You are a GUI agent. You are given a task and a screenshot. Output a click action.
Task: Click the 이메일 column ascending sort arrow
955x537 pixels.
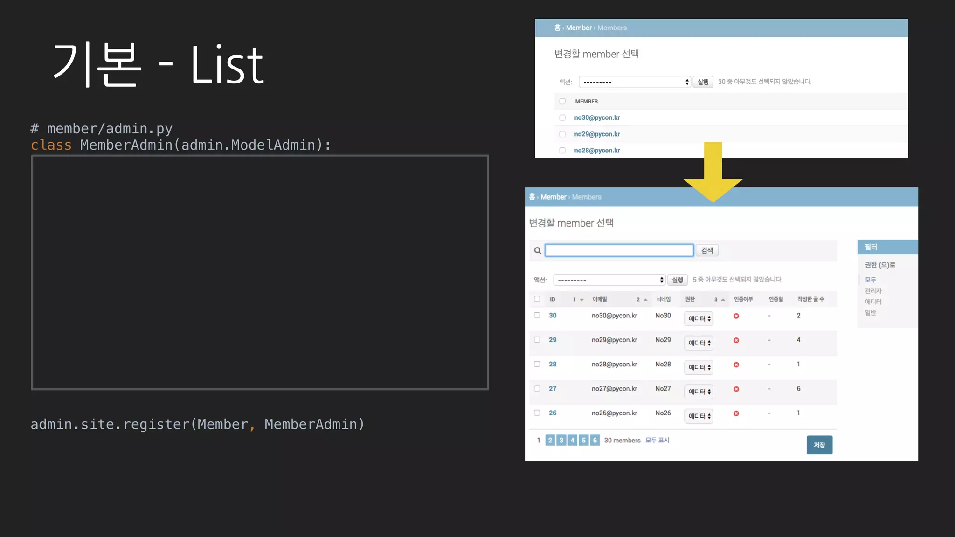click(x=645, y=300)
